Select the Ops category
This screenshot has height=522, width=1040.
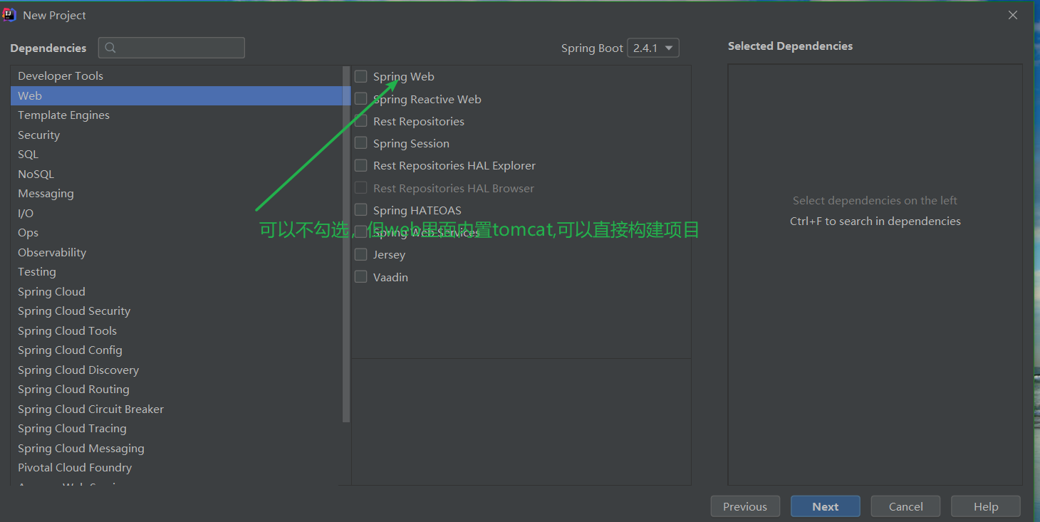tap(177, 233)
